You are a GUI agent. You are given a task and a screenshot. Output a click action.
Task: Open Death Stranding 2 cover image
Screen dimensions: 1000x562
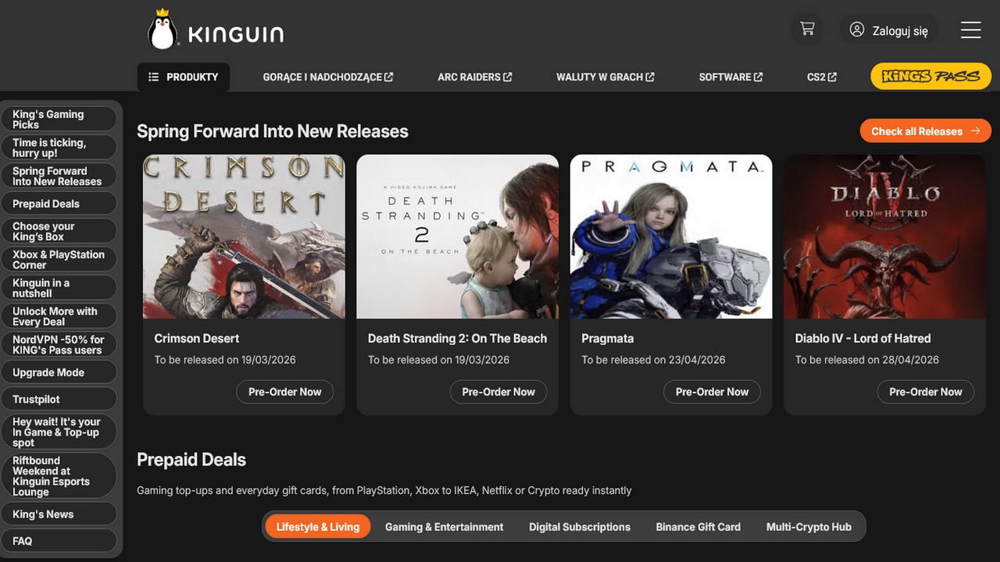tap(457, 237)
